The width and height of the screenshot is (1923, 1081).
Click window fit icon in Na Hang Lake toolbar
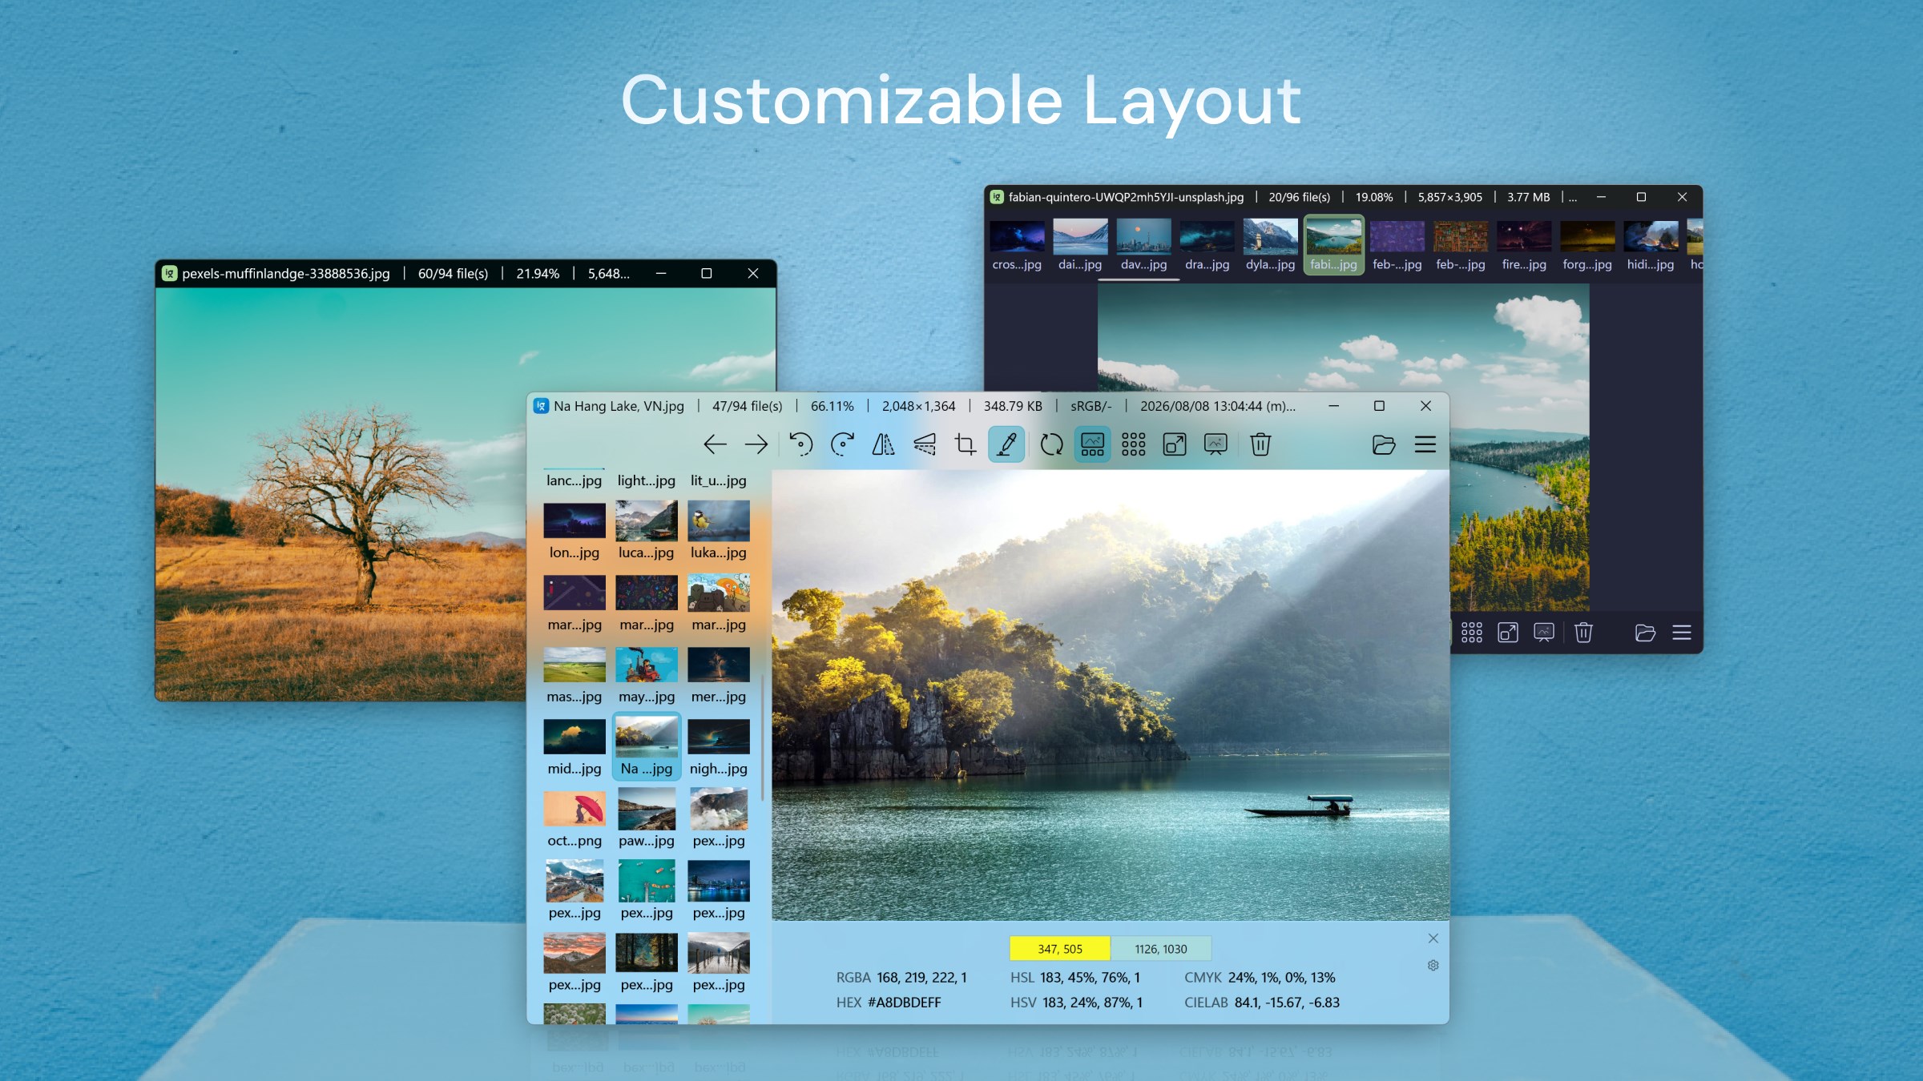[x=1175, y=444]
